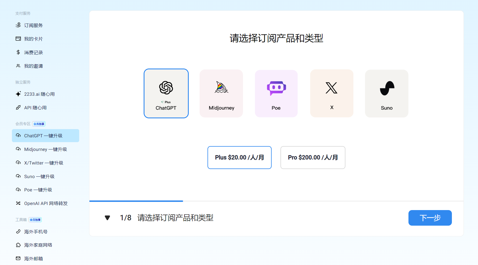Click the blue step progress bar

tap(136, 201)
